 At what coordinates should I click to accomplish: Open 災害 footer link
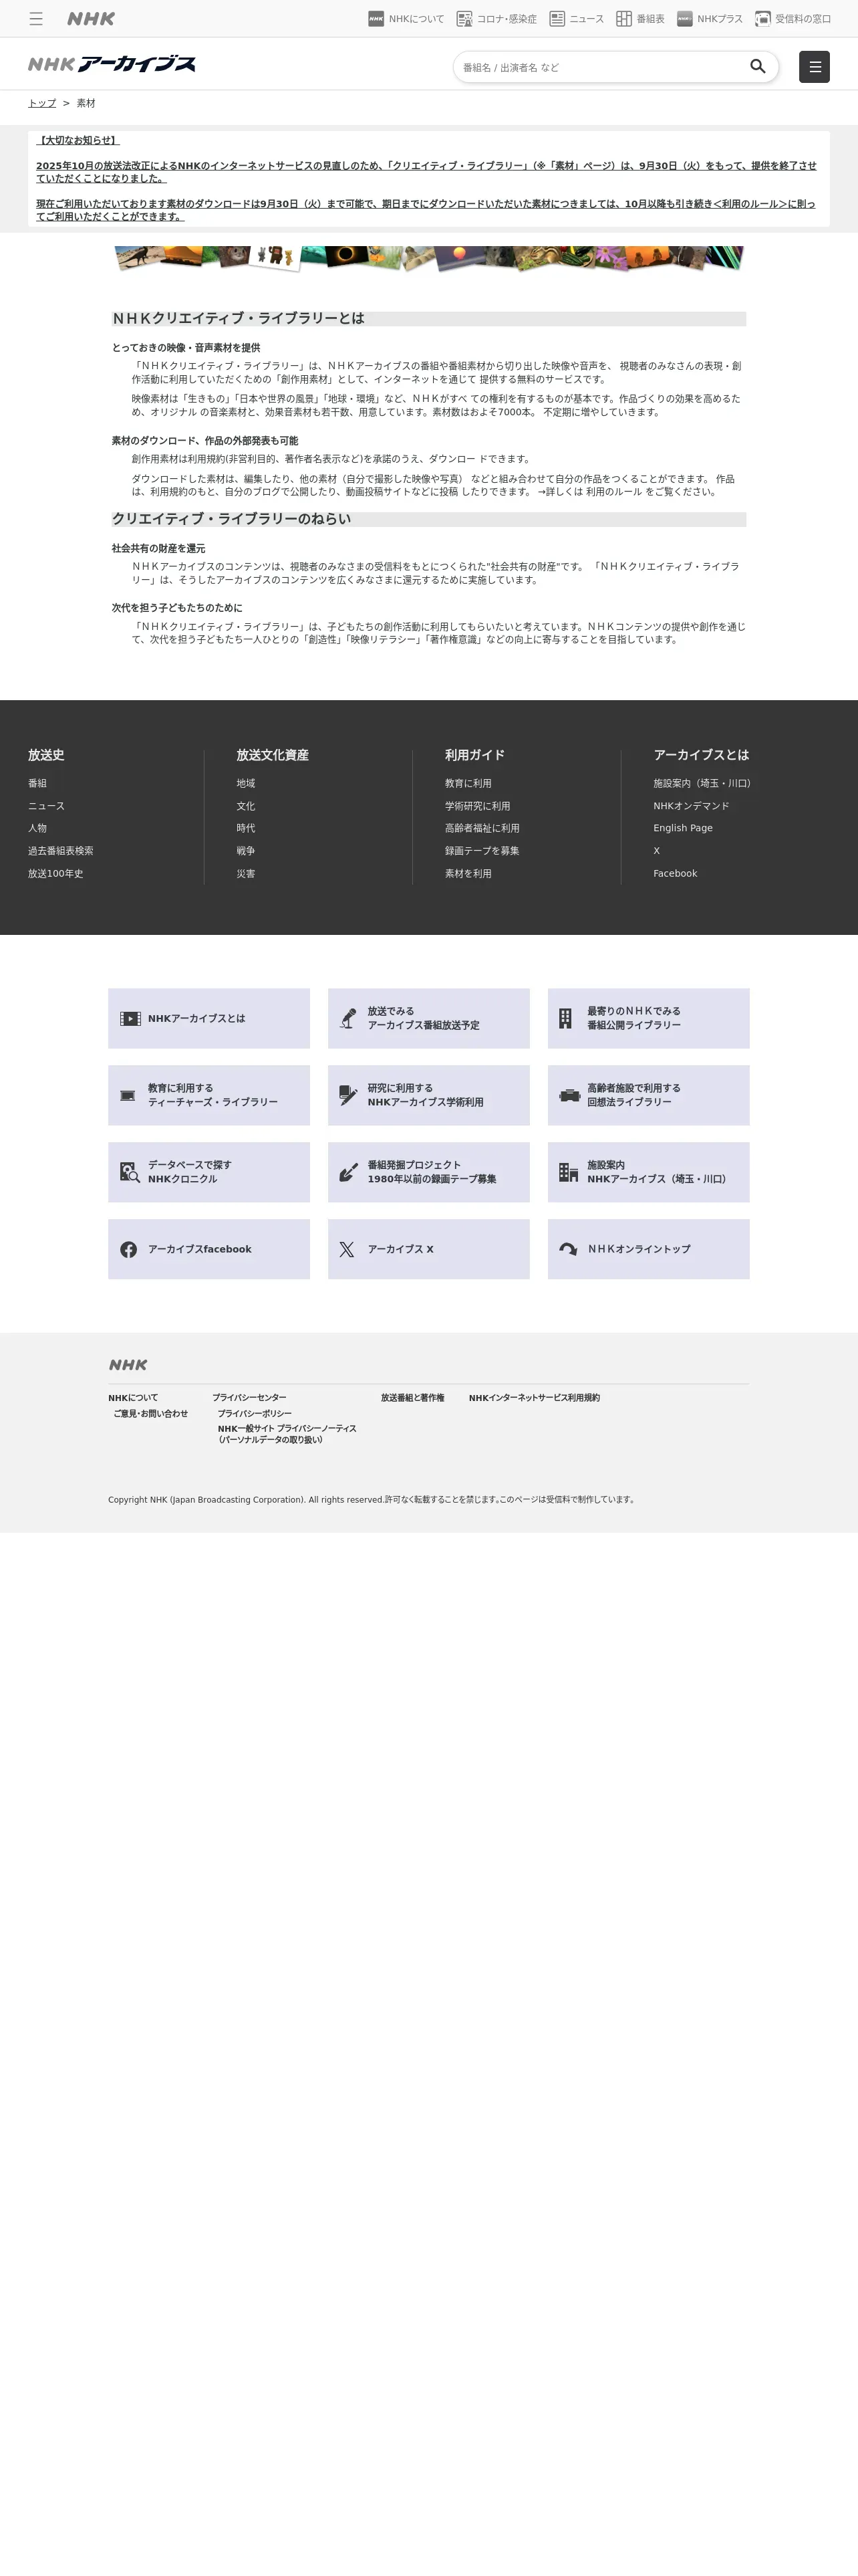point(246,874)
